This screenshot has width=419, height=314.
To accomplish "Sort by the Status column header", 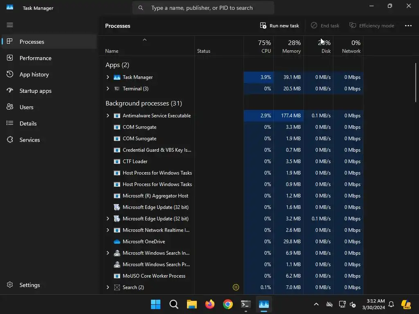I will [219, 46].
